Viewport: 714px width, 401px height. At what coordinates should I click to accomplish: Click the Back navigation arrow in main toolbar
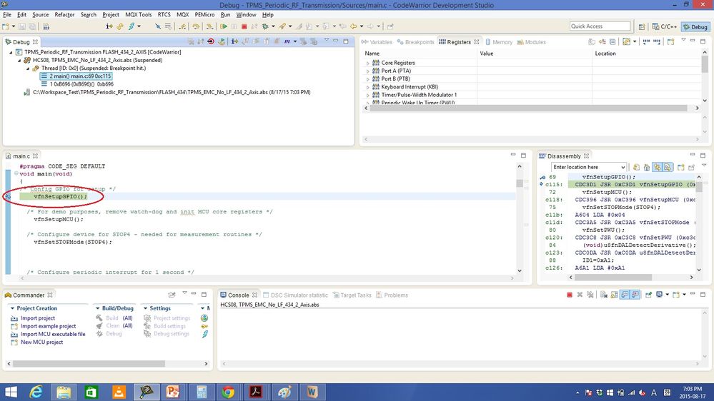tap(353, 26)
